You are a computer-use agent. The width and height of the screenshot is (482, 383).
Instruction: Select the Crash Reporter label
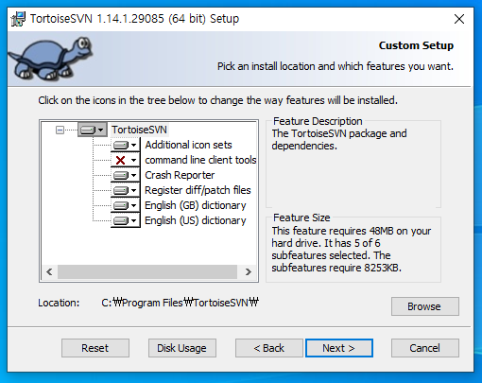click(x=180, y=175)
